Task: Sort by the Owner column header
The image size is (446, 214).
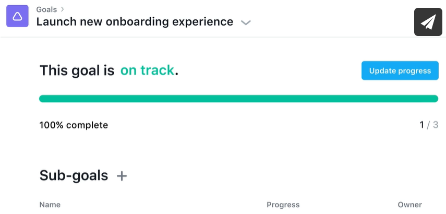Action: [409, 205]
